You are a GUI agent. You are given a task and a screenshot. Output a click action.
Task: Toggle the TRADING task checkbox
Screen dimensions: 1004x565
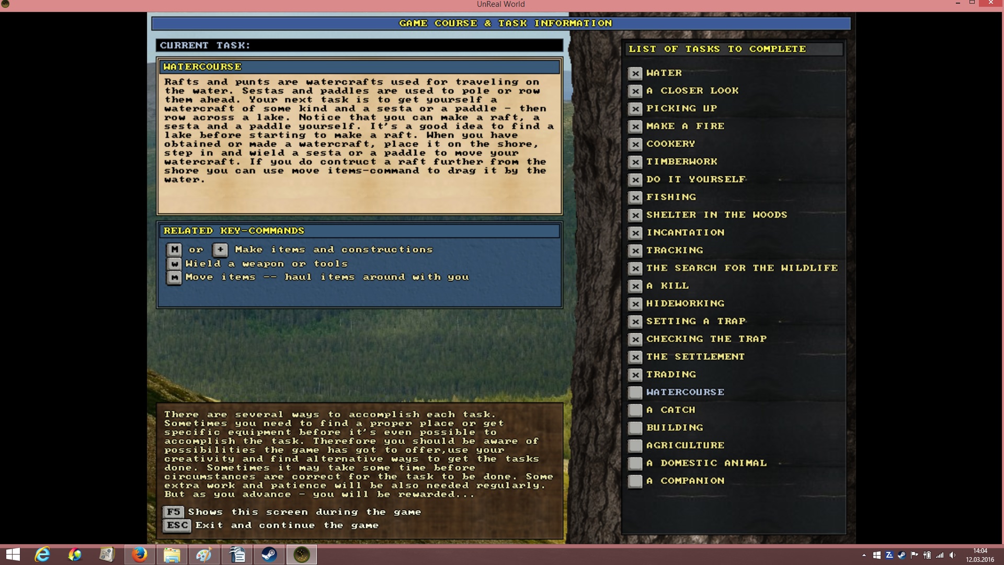pyautogui.click(x=635, y=375)
